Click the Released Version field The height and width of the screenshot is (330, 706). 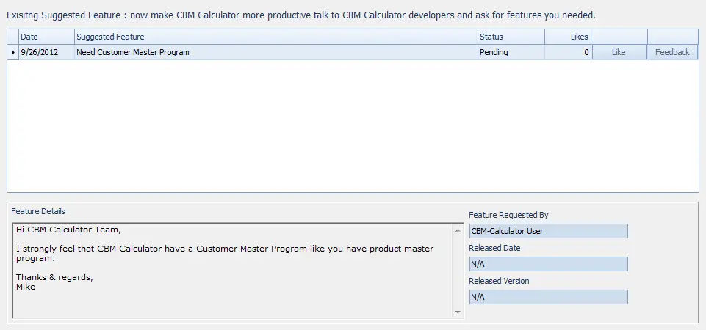pos(548,297)
